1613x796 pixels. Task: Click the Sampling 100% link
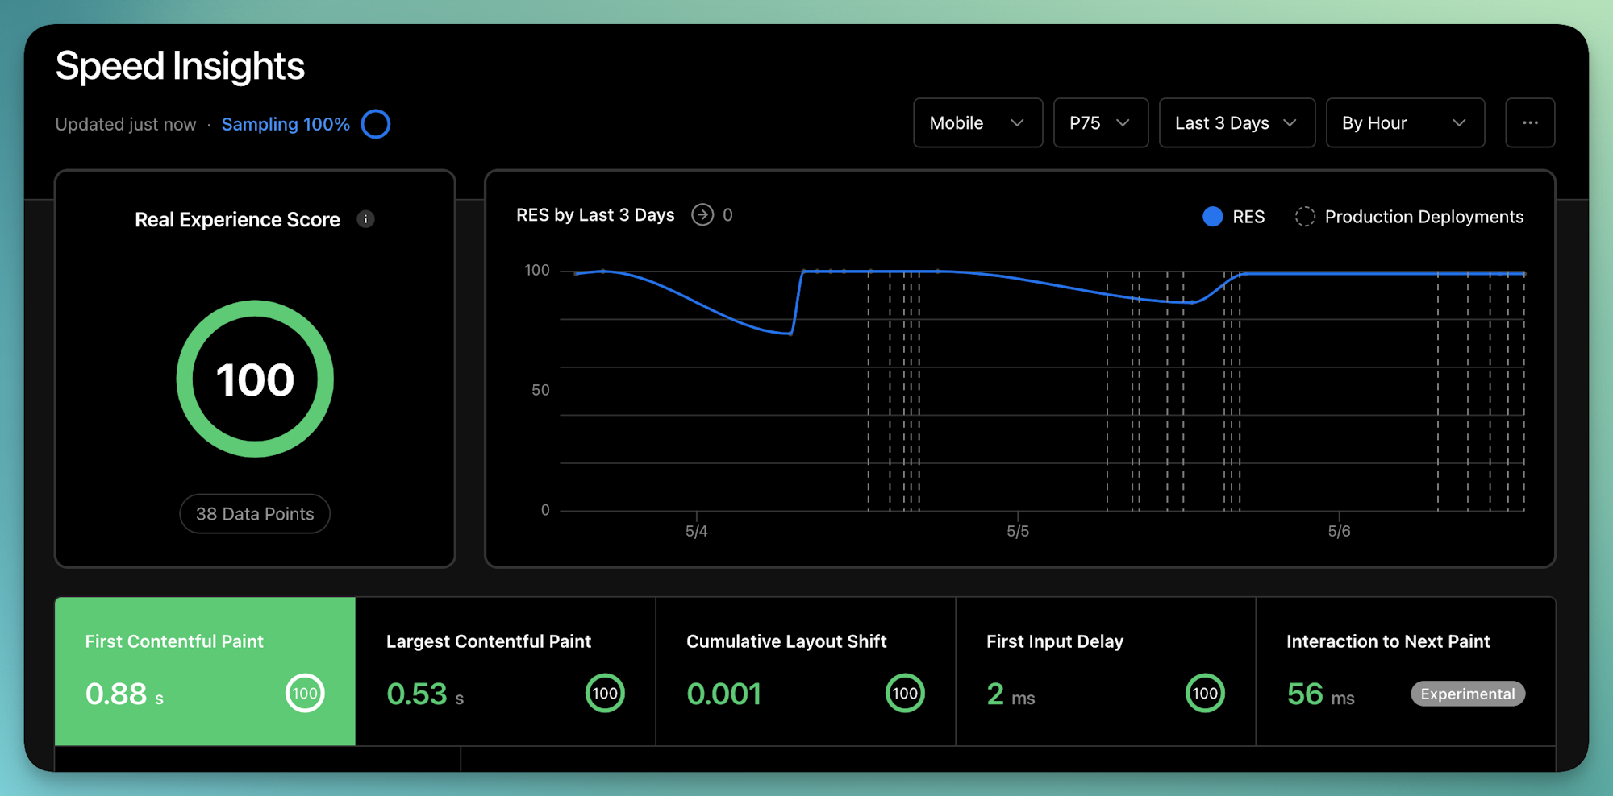pyautogui.click(x=286, y=124)
